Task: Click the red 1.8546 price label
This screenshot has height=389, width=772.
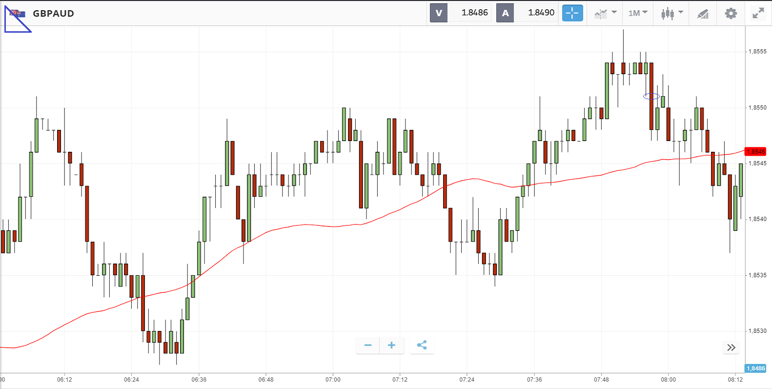Action: click(755, 152)
